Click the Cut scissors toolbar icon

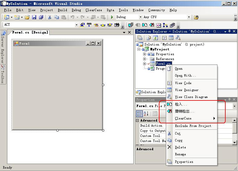pyautogui.click(x=50, y=17)
